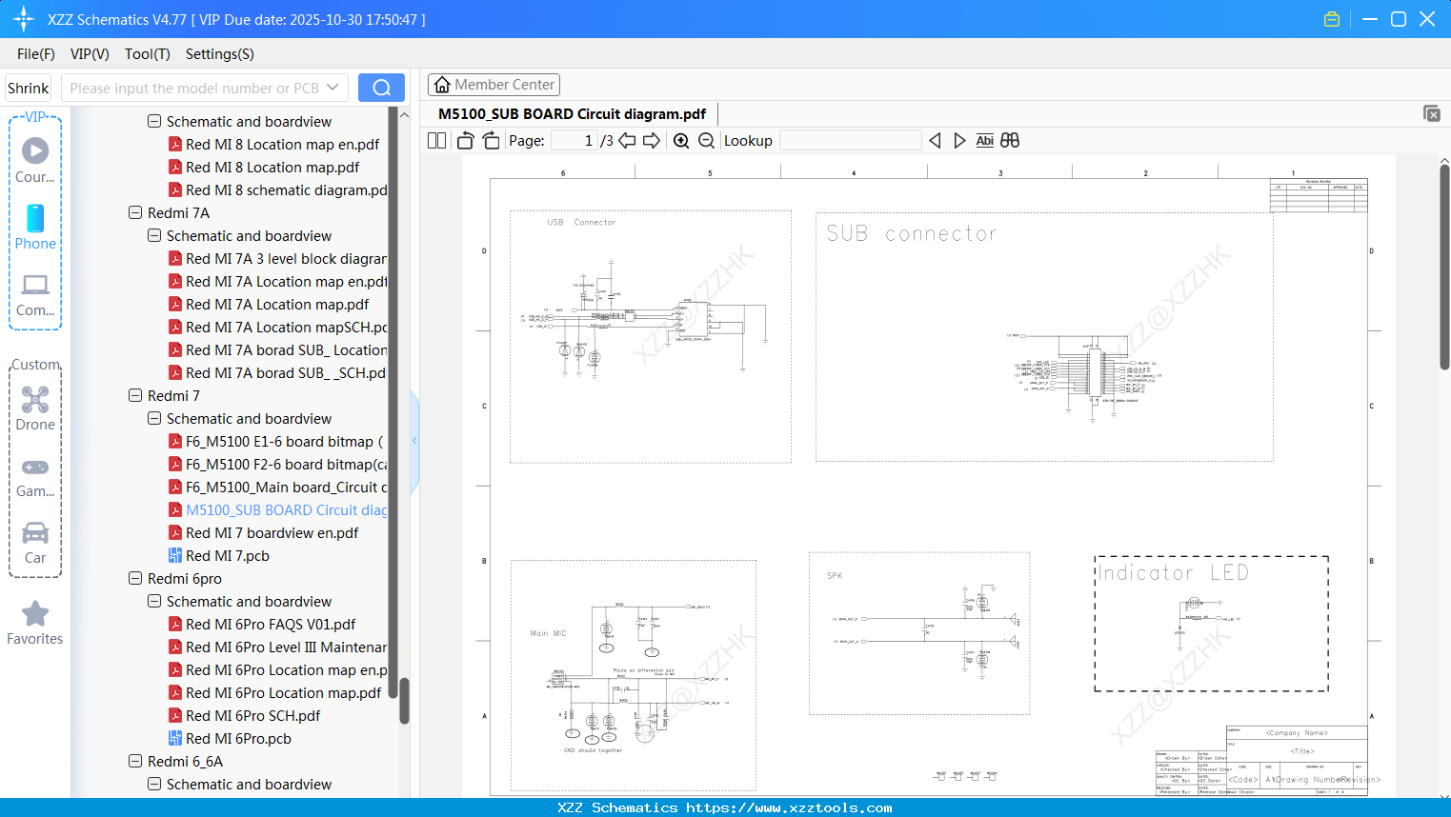Collapse the Redmi 7A tree node
The image size is (1451, 817).
point(135,212)
